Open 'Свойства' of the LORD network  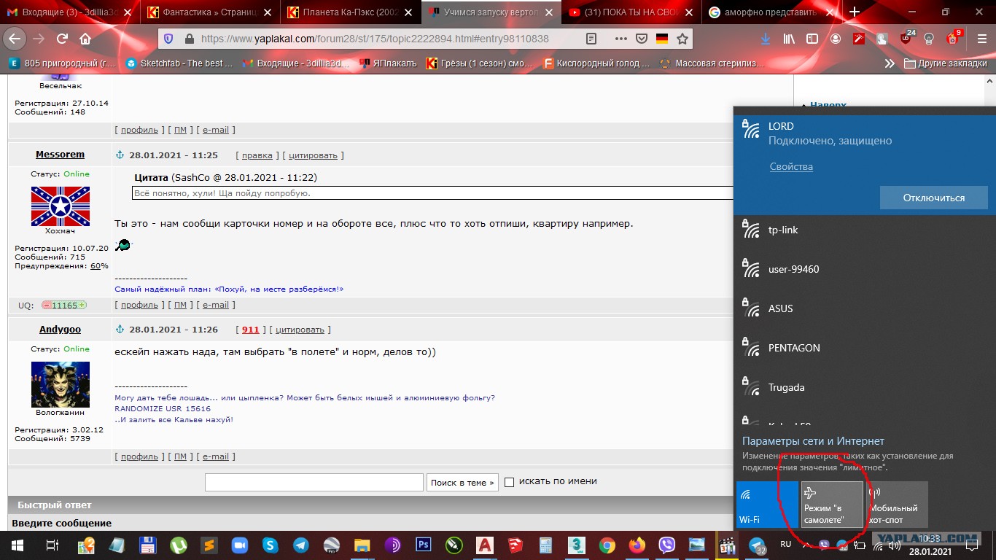791,167
